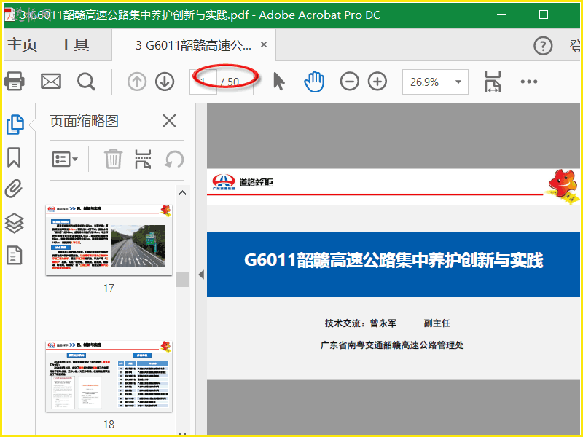The height and width of the screenshot is (437, 583).
Task: Activate the Hand pan tool
Action: [x=314, y=82]
